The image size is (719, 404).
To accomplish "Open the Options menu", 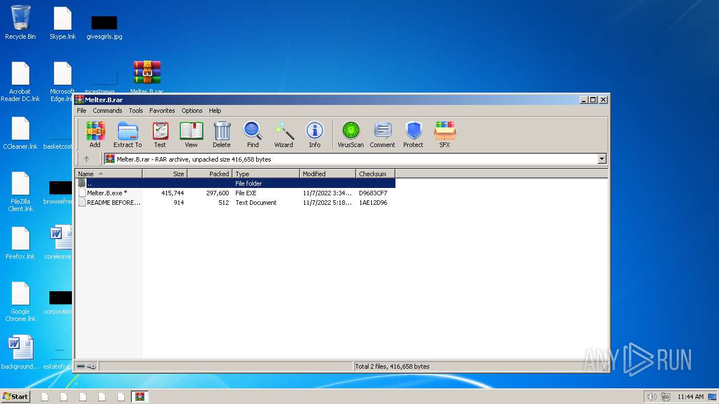I will pos(192,111).
